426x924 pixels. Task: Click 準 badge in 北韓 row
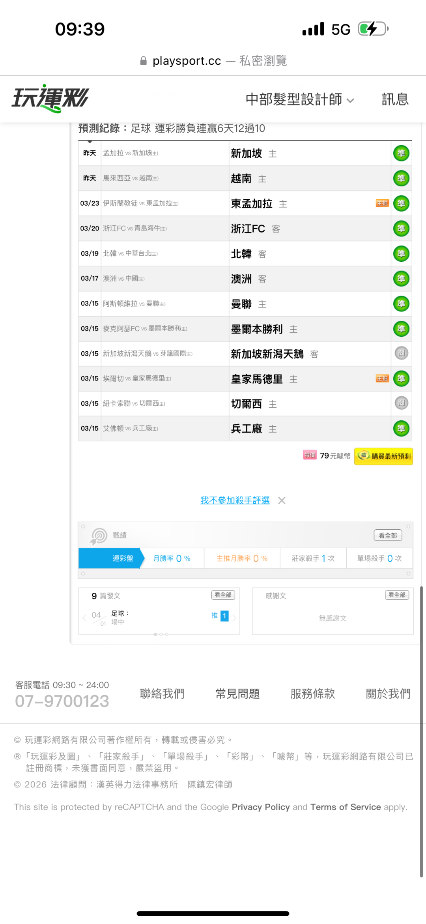click(401, 254)
